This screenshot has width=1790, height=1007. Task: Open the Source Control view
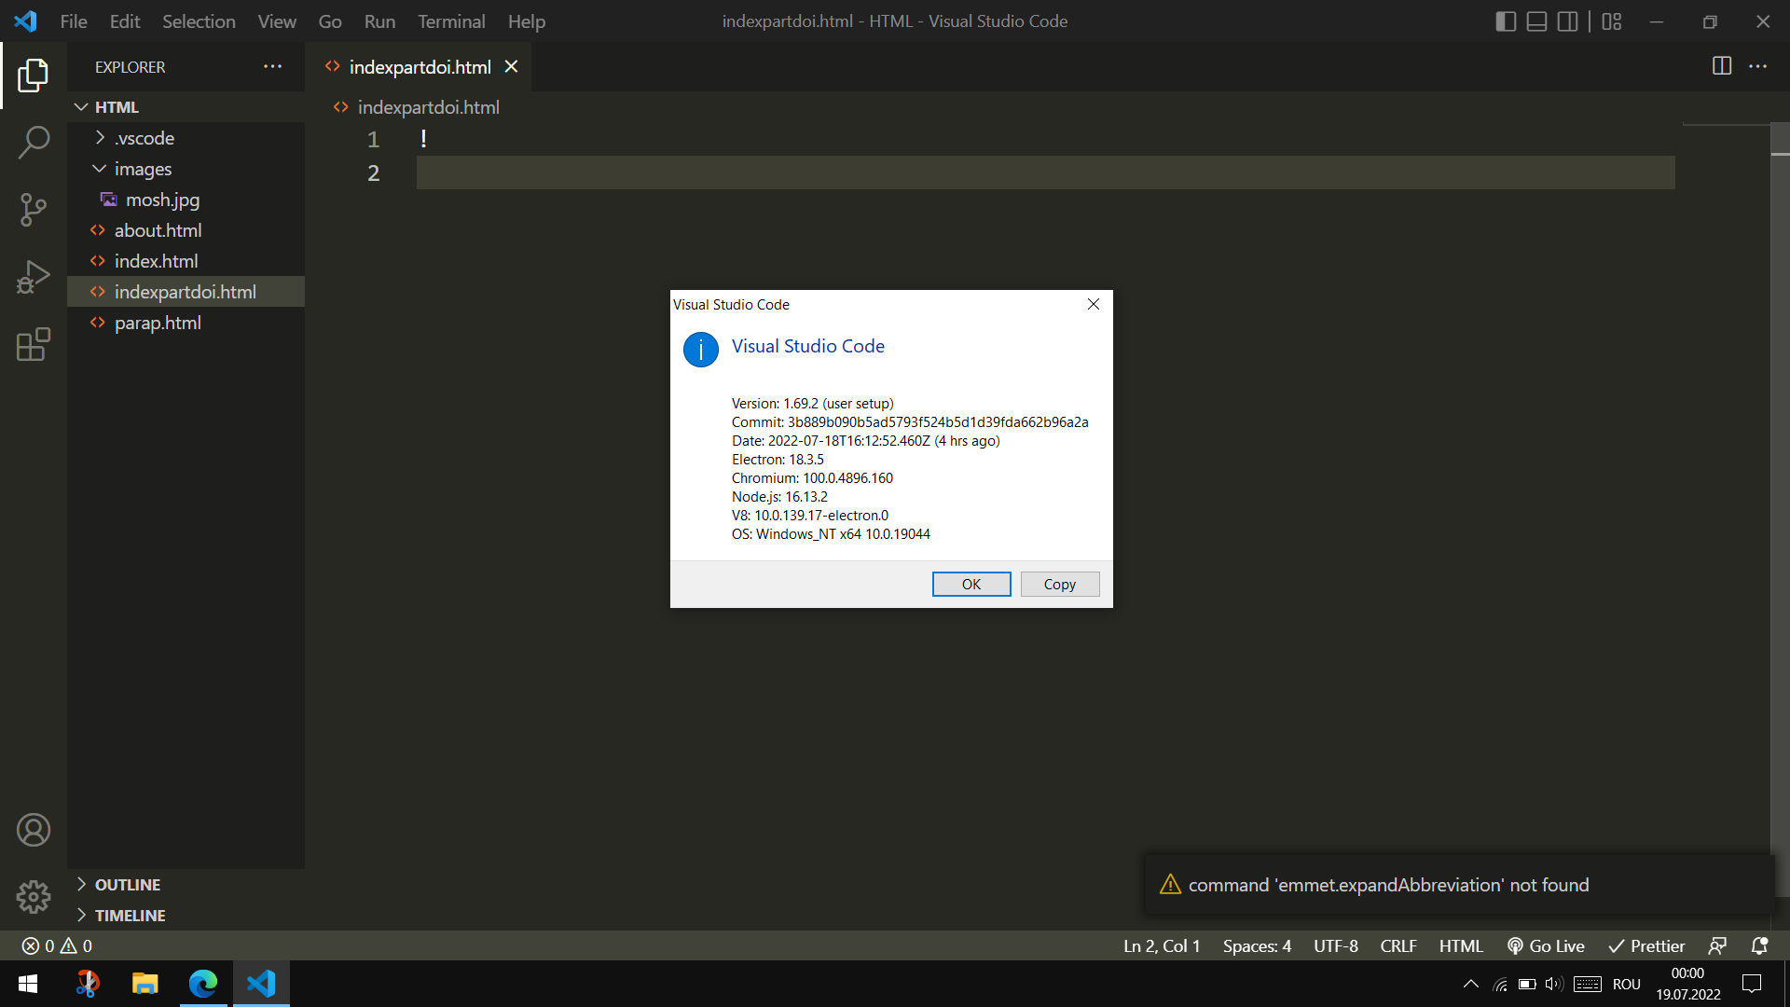point(34,210)
